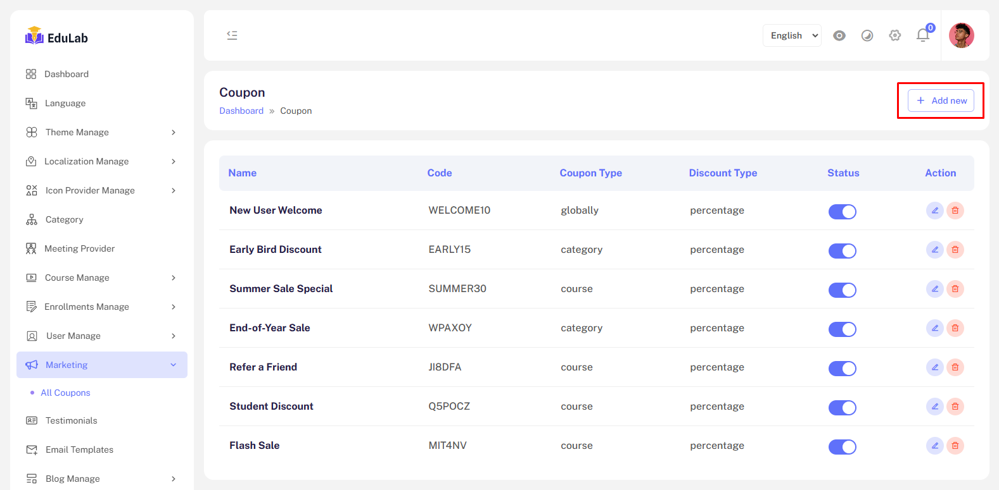Screen dimensions: 999x490
Task: Open Testimonials from the sidebar
Action: coord(71,420)
